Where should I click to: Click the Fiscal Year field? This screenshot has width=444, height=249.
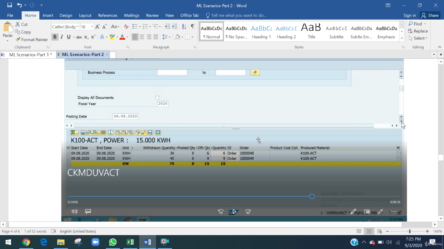coord(162,104)
